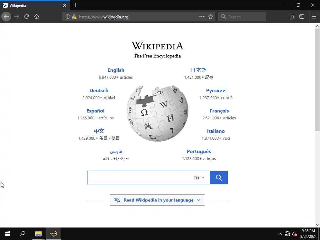Open the فارسی Wikipedia link
Screen dimensions: 320x240
point(116,152)
